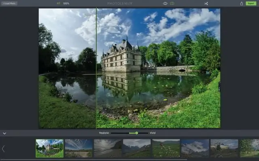Screen dimensions: 259x161
Task: Select FIT zoom option
Action: point(58,3)
